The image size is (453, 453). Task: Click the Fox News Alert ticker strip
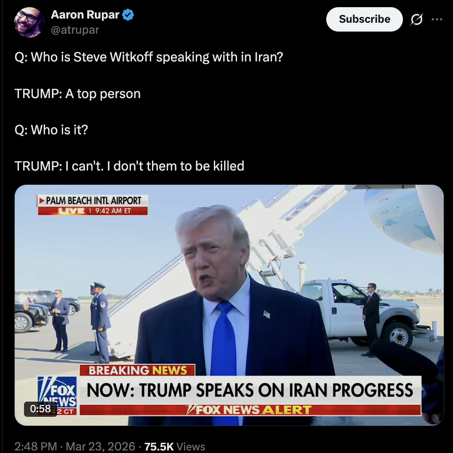250,410
